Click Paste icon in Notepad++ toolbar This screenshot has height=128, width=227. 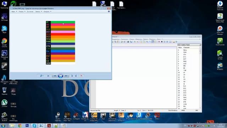(118, 42)
